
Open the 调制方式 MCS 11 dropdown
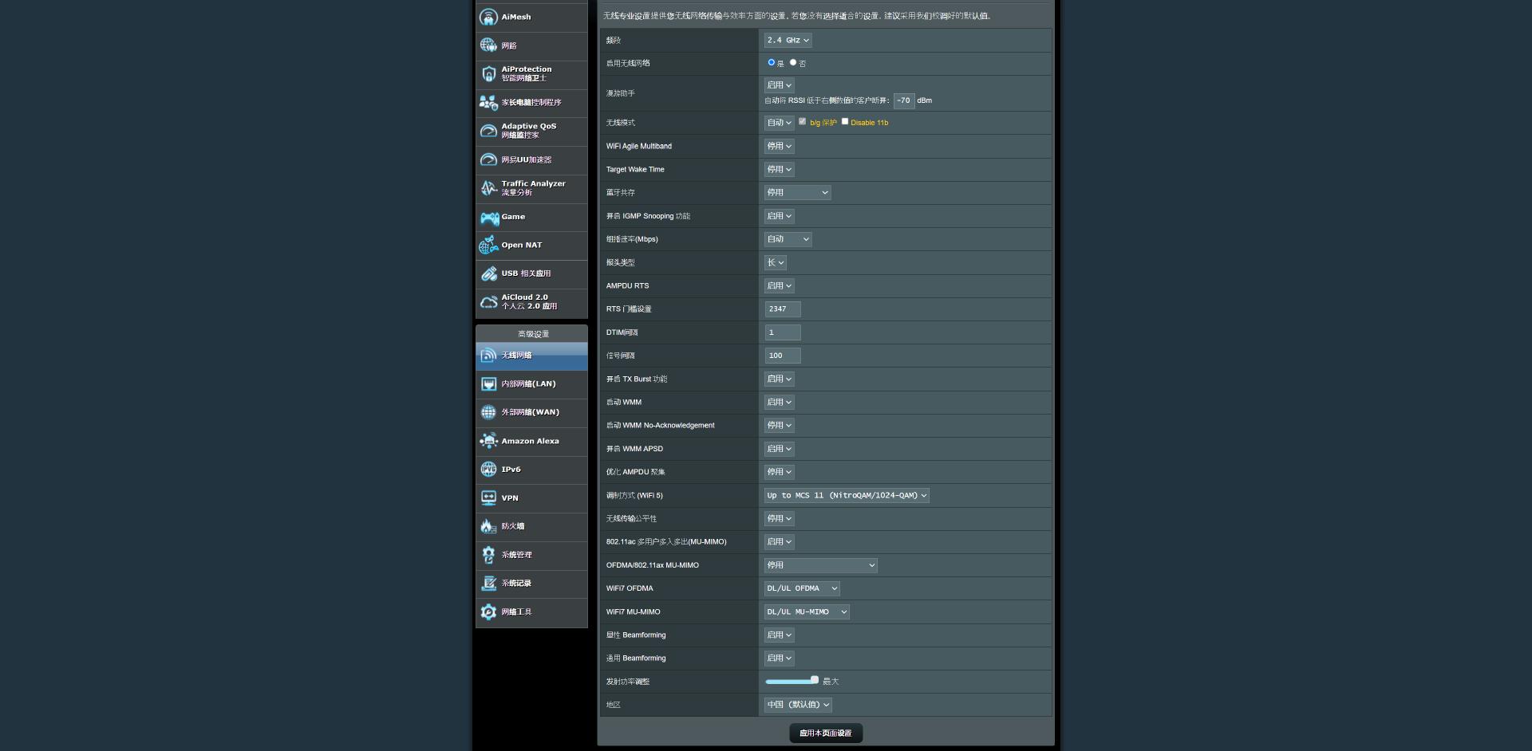(x=847, y=496)
